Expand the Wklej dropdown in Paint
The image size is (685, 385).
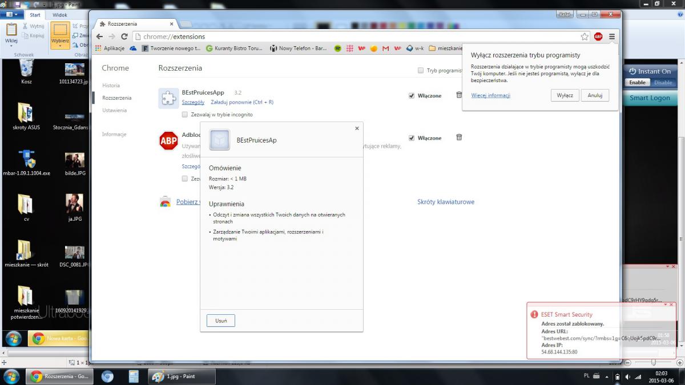(x=11, y=47)
